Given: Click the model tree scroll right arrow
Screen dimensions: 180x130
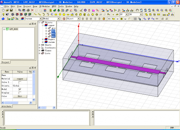Looking at the screenshot, I should pyautogui.click(x=54, y=107).
